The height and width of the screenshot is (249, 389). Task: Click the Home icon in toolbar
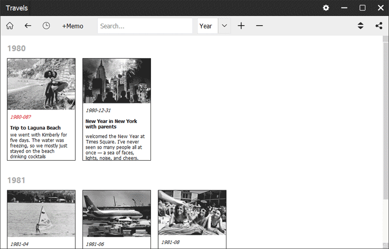(x=10, y=26)
